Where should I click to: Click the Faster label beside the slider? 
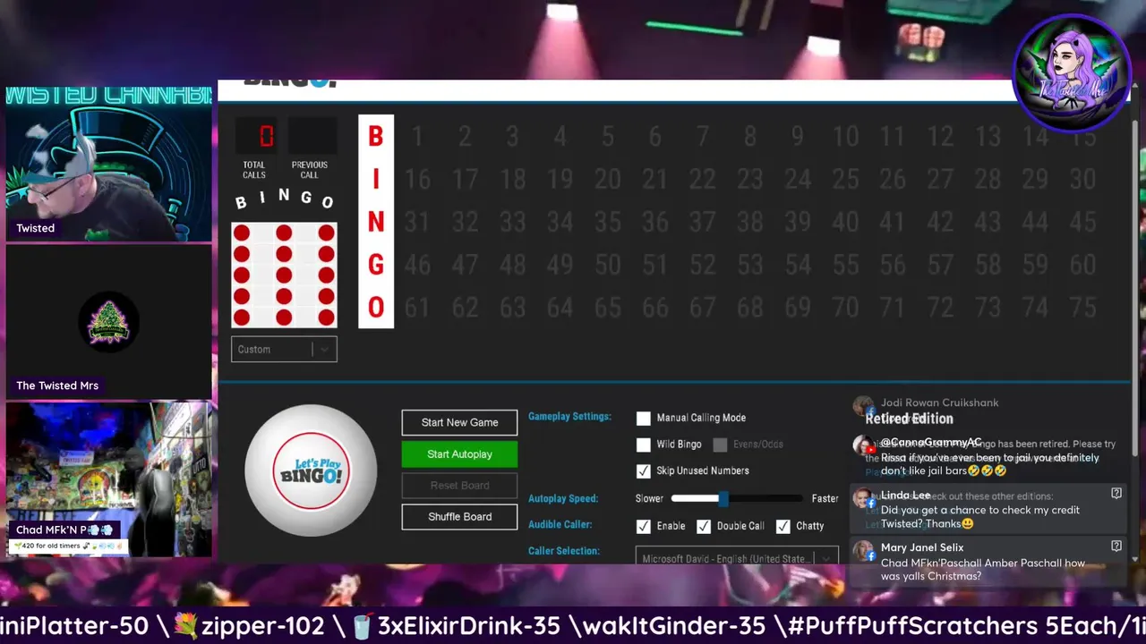825,498
